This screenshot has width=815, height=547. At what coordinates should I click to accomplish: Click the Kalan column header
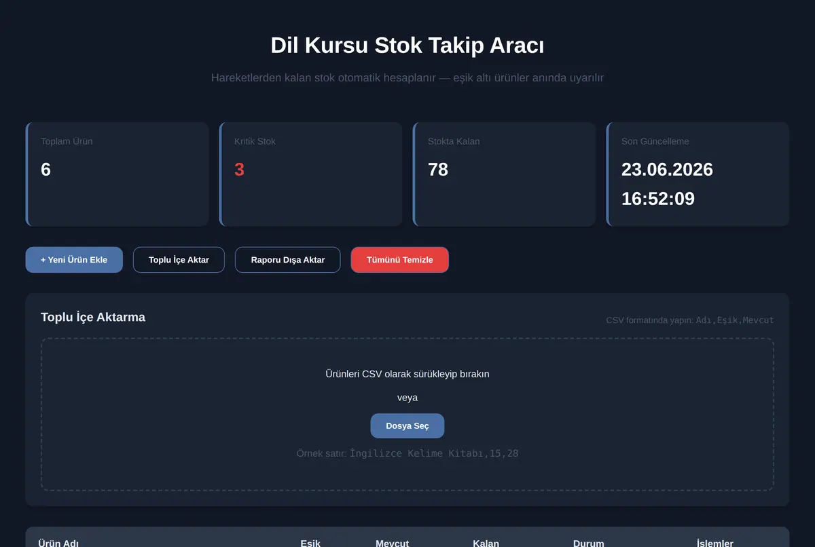486,544
